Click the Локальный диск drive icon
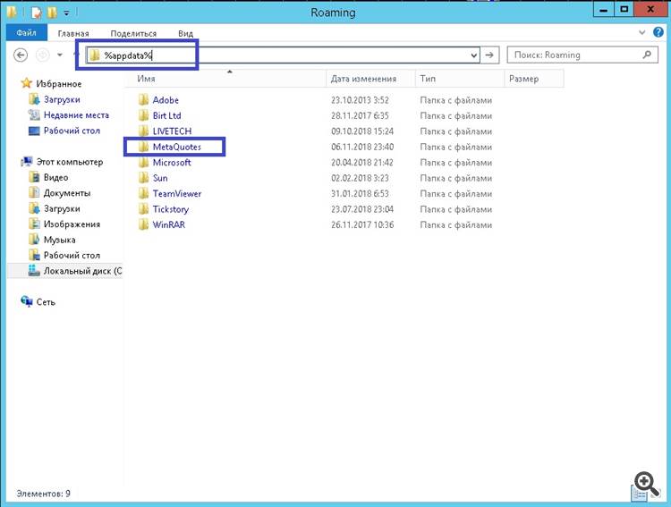The height and width of the screenshot is (507, 671). coord(34,270)
